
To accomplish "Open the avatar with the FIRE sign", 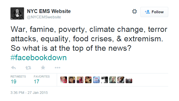I will [x=96, y=80].
